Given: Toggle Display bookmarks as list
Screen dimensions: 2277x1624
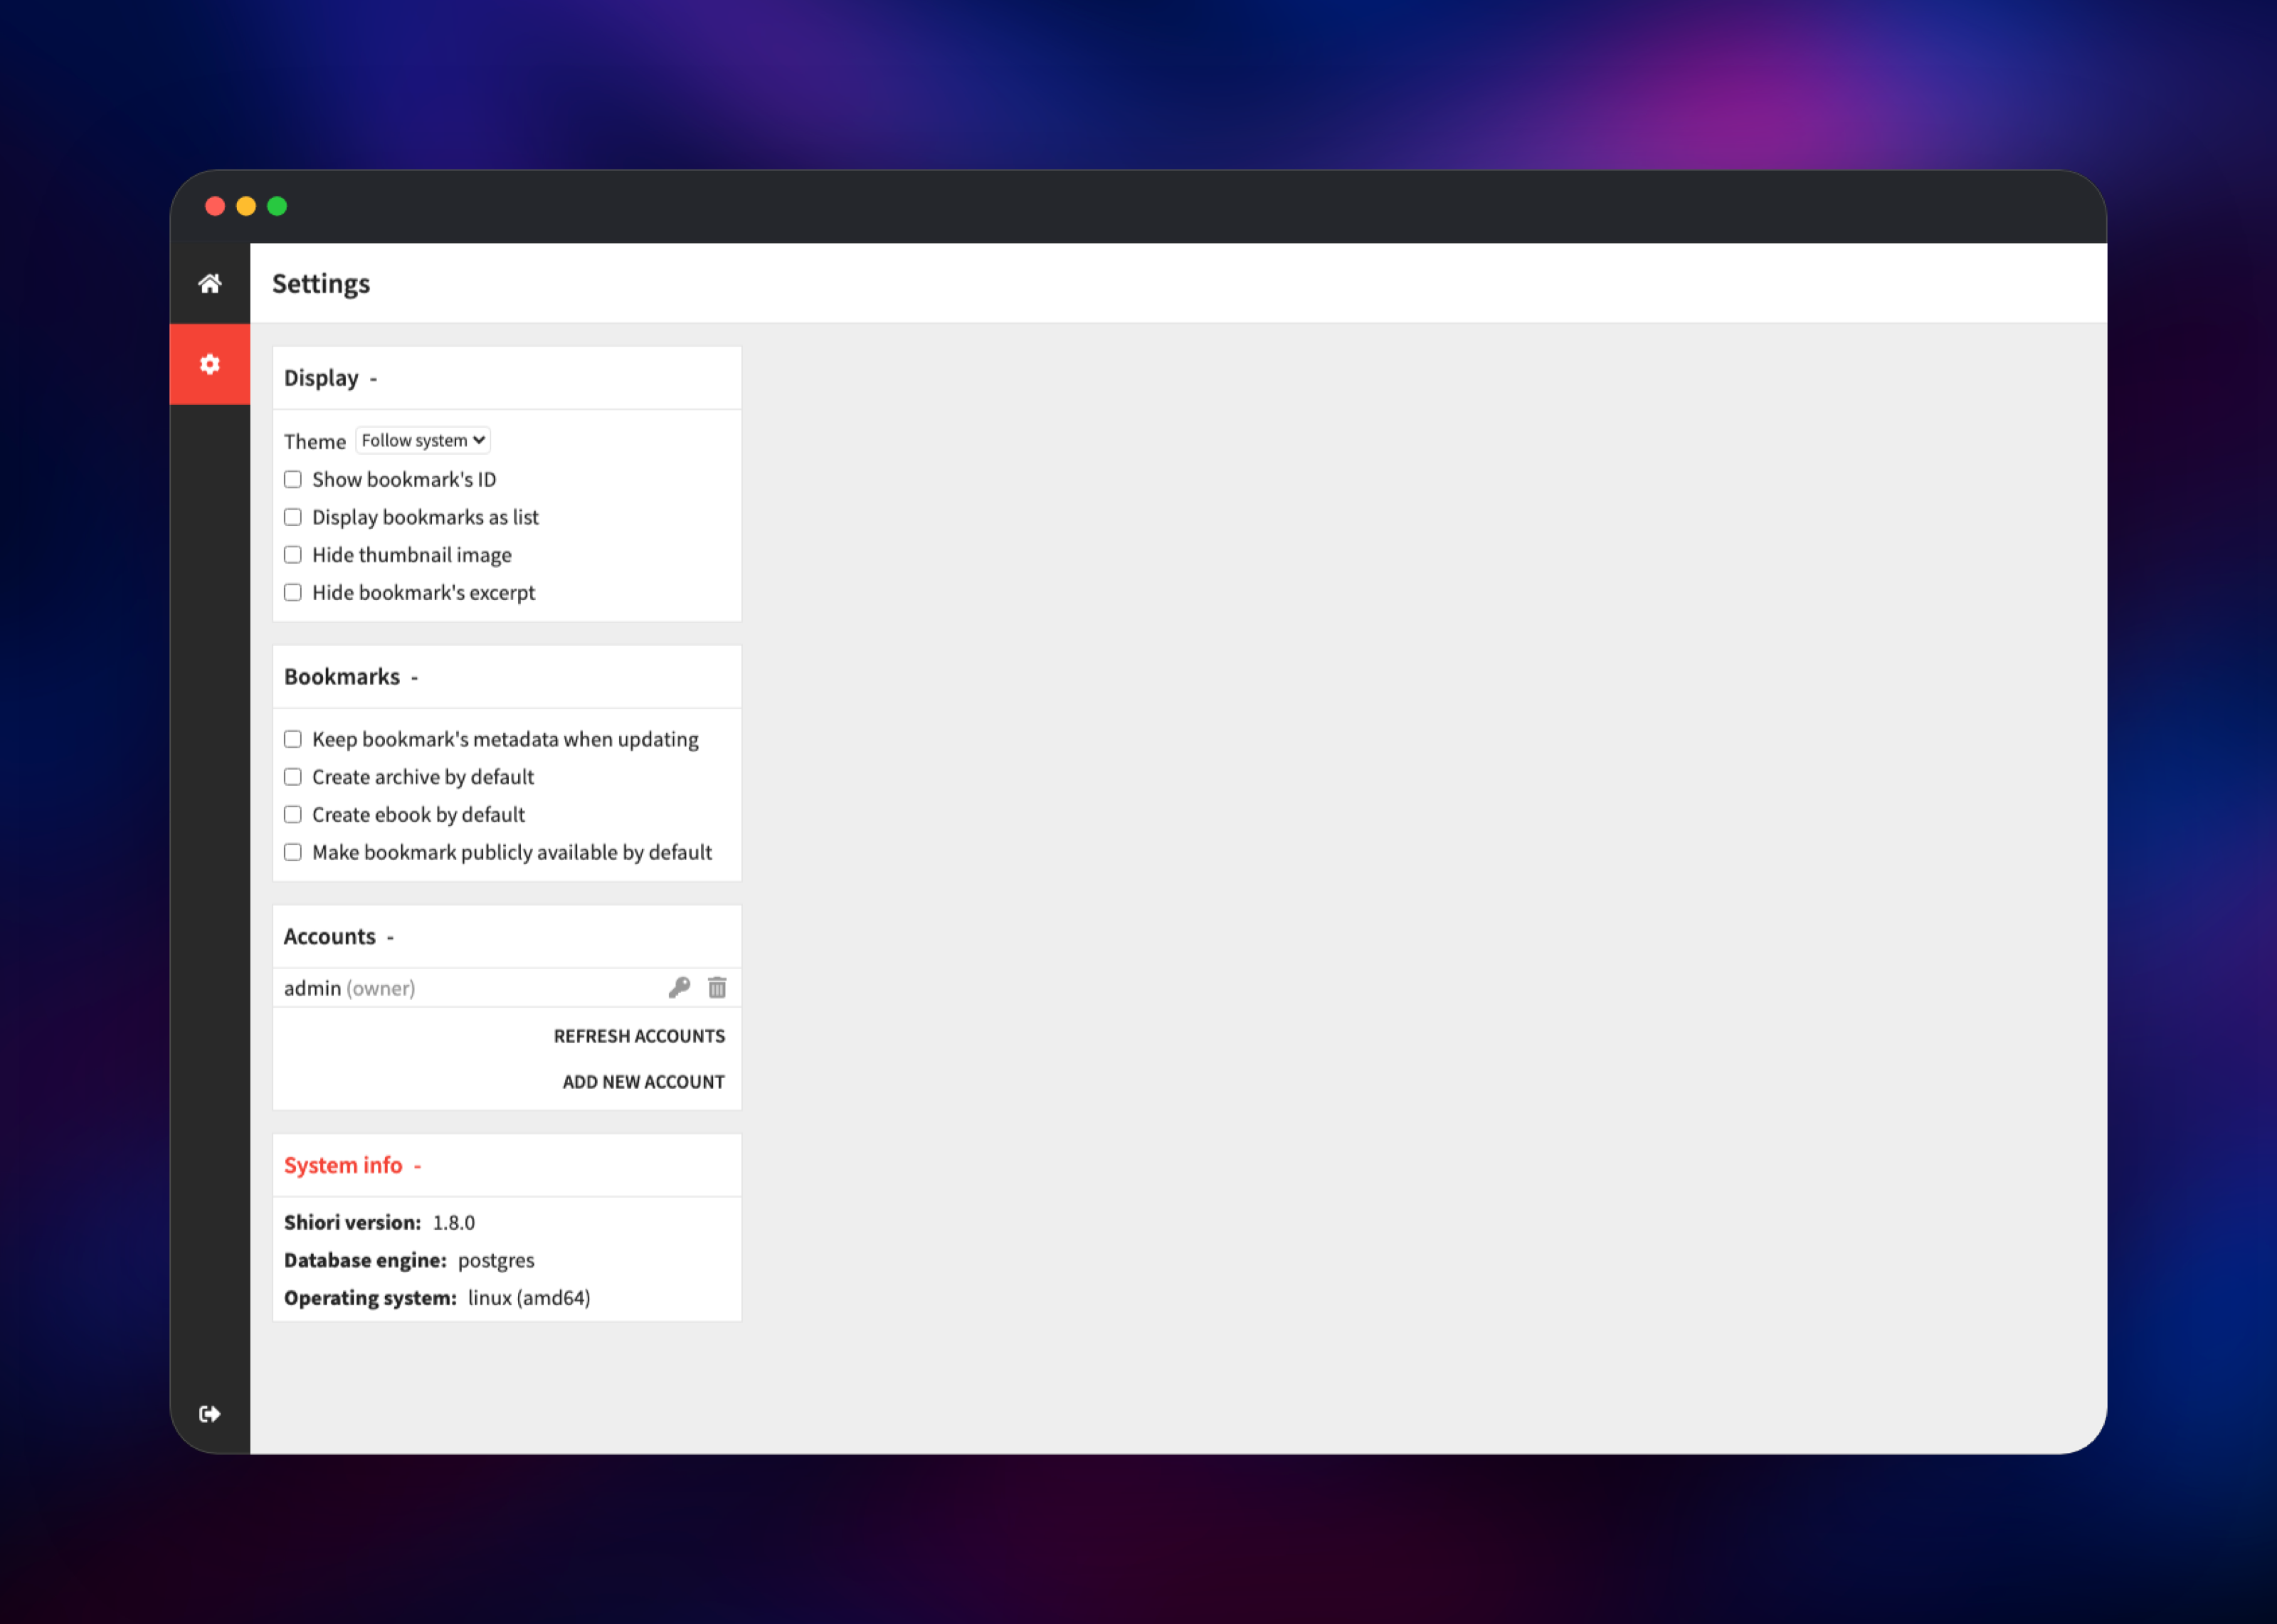Looking at the screenshot, I should click(x=293, y=517).
